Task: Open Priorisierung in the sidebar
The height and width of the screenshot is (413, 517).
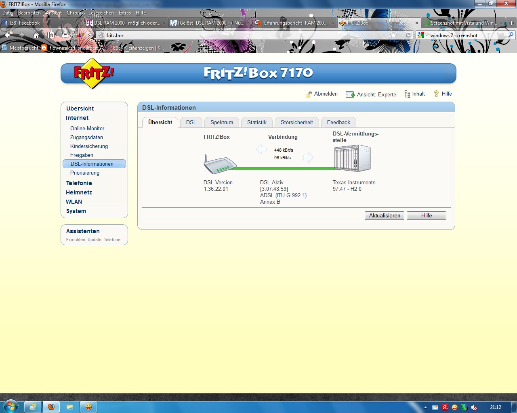Action: pyautogui.click(x=85, y=173)
